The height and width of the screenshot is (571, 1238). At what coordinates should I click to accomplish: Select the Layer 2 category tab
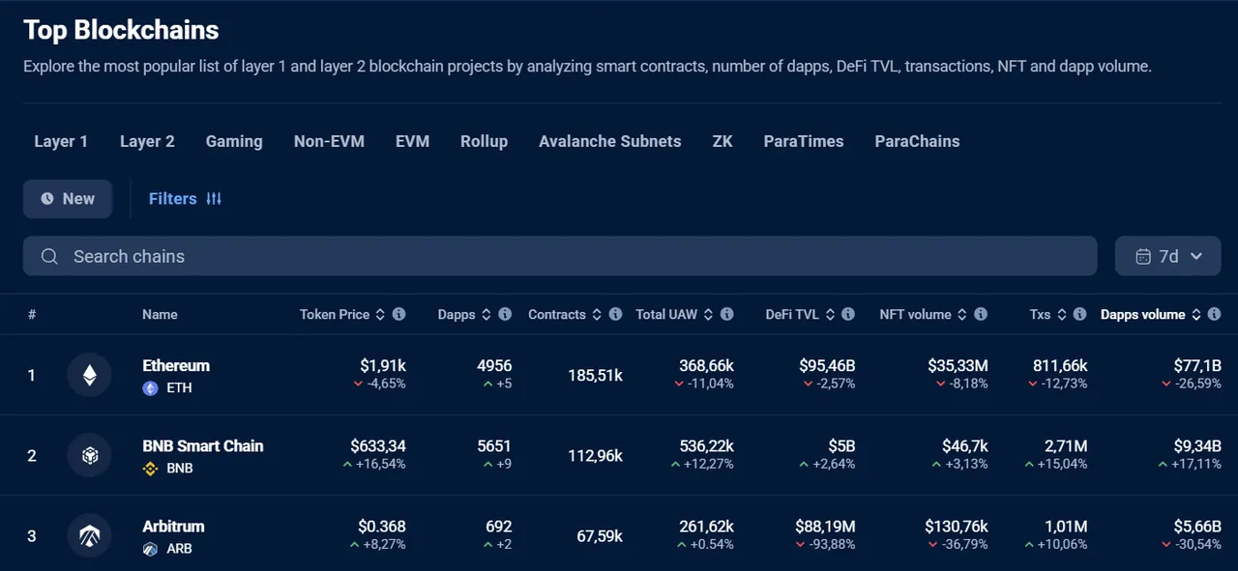coord(147,141)
